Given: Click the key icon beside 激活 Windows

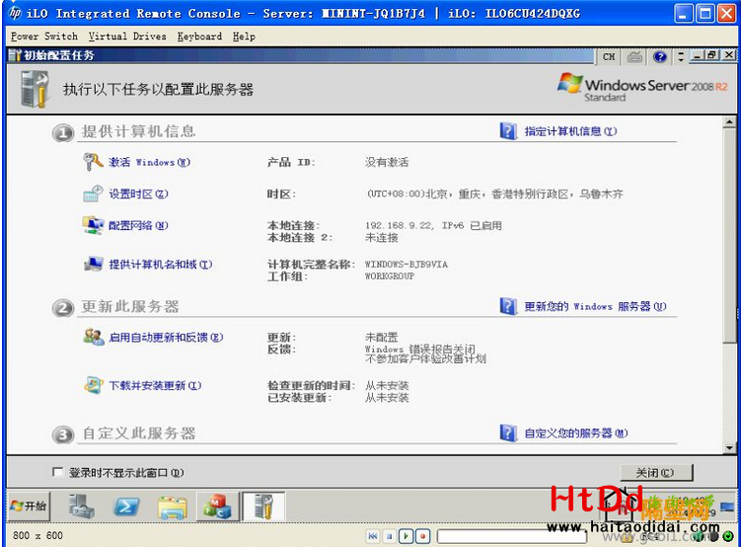Looking at the screenshot, I should 93,162.
